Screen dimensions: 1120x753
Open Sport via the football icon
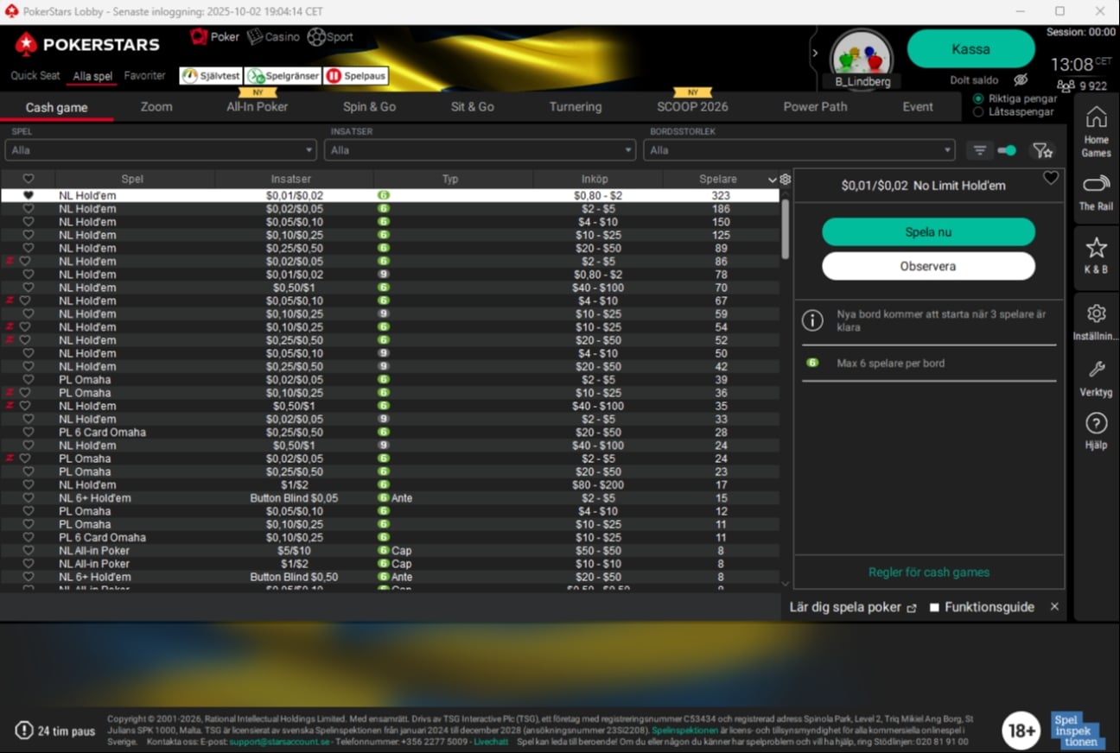(x=316, y=37)
